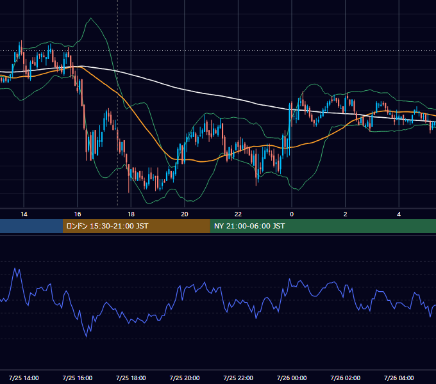
Task: Click the hour label 0 on price chart axis
Action: (x=292, y=214)
